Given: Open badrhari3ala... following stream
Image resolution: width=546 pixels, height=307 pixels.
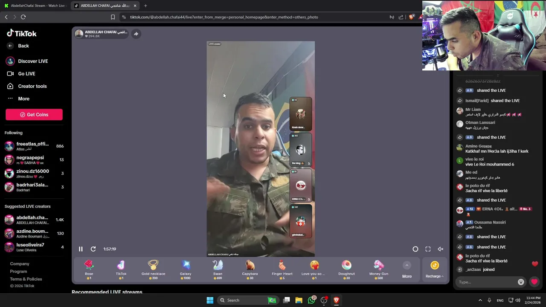Looking at the screenshot, I should pos(34,187).
